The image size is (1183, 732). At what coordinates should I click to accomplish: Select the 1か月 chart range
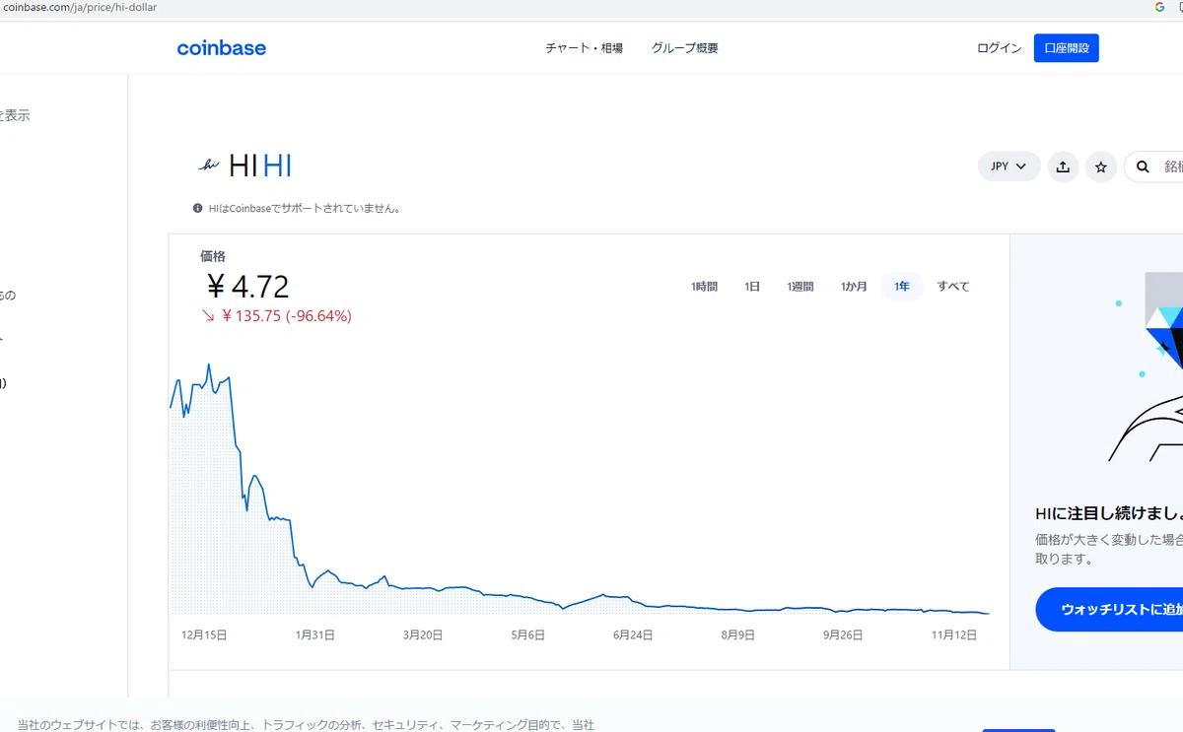854,287
